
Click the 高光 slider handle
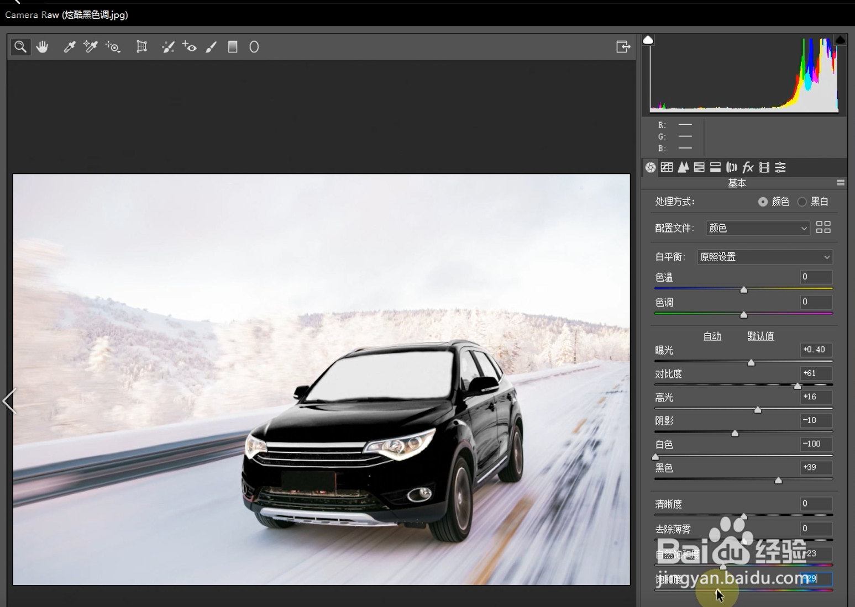tap(758, 410)
